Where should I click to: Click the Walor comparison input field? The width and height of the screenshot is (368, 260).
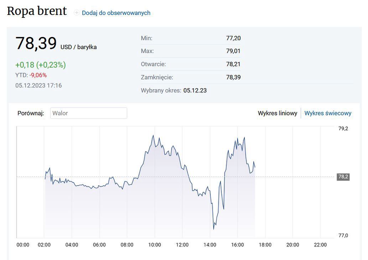[x=88, y=113]
